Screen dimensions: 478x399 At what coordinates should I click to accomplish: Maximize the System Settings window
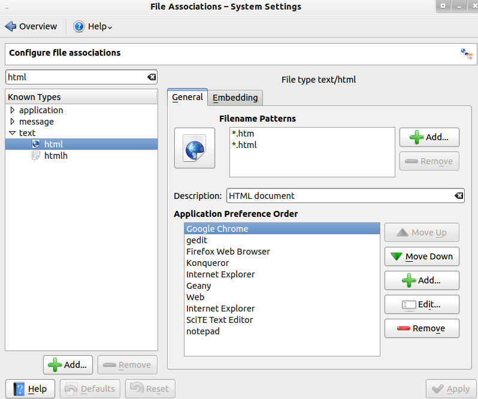[x=443, y=6]
